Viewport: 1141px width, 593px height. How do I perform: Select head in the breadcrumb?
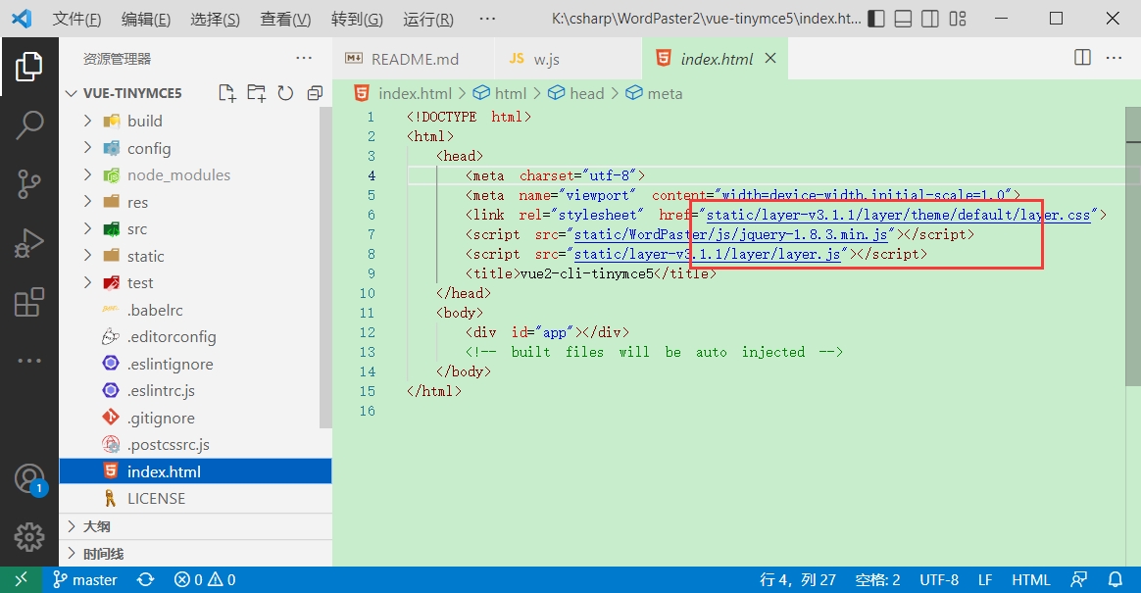coord(577,93)
